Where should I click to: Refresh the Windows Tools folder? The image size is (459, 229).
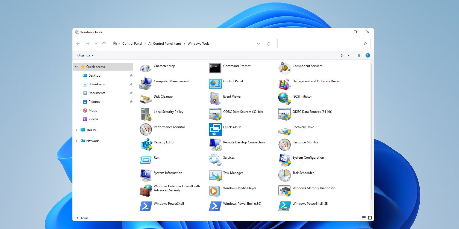[269, 44]
